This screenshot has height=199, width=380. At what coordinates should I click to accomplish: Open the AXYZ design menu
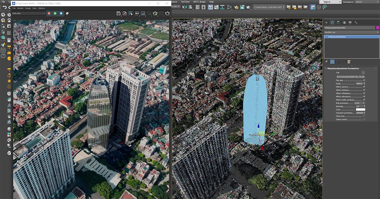click(199, 2)
